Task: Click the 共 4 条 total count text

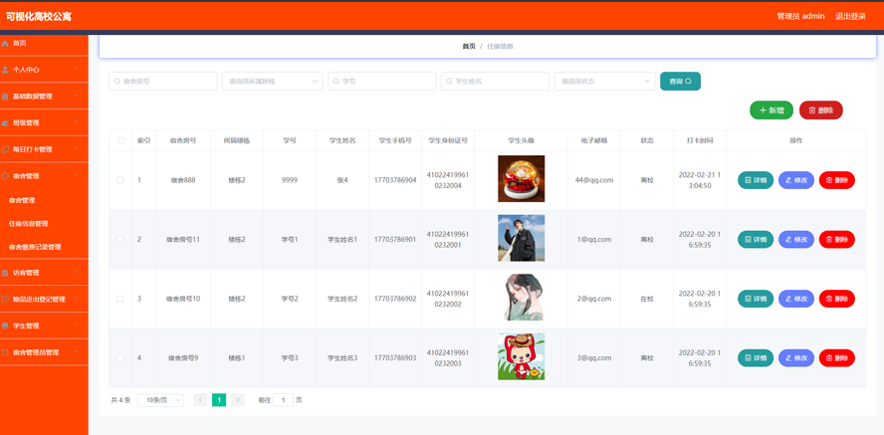Action: pyautogui.click(x=120, y=400)
